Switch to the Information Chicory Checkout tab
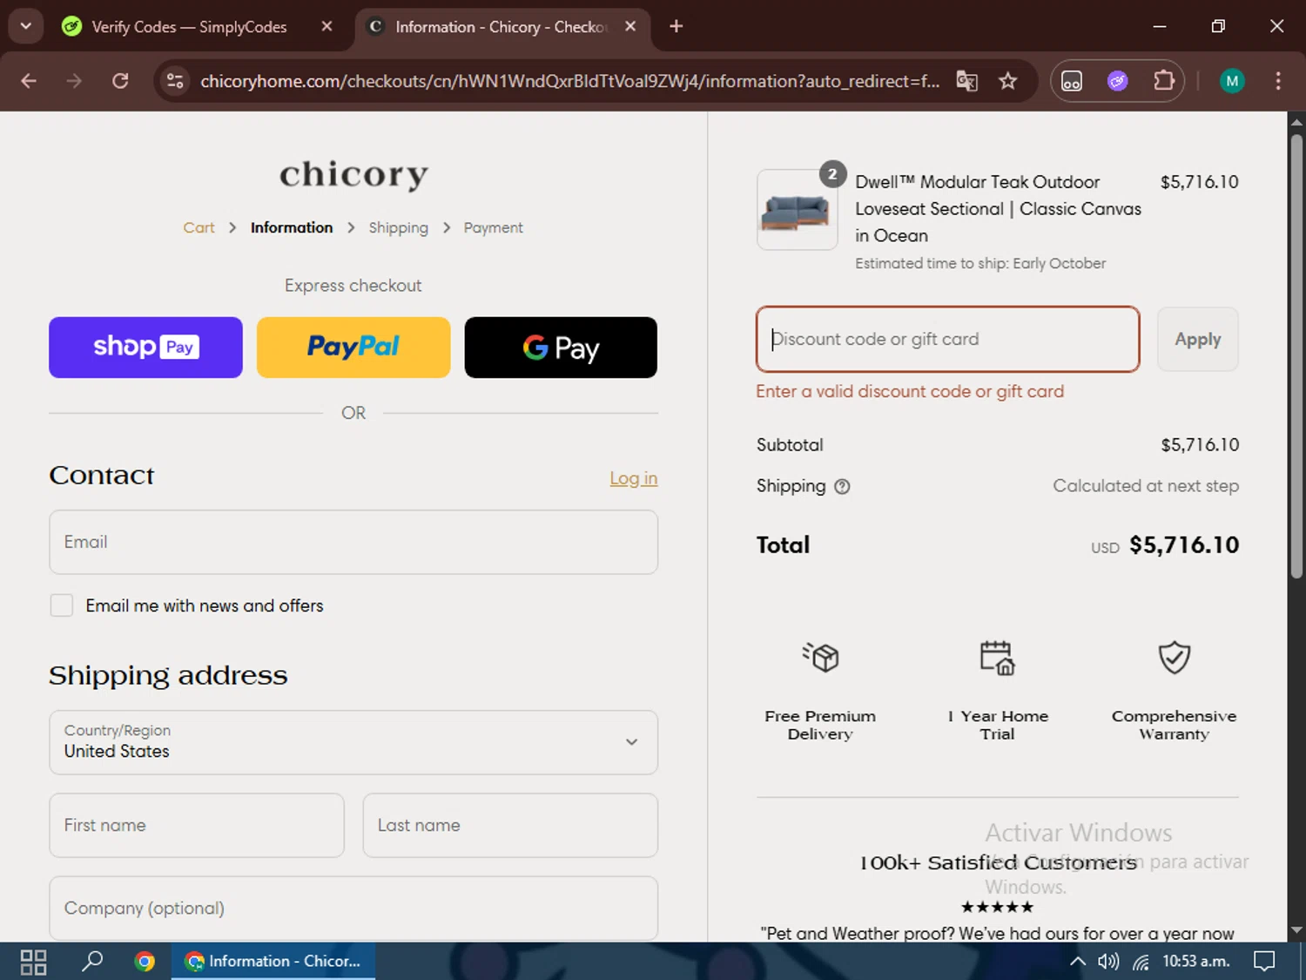Image resolution: width=1306 pixels, height=980 pixels. [501, 27]
